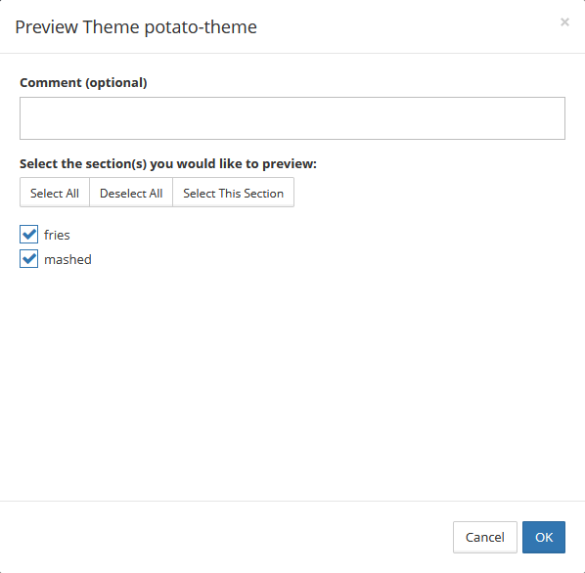Click the mashed label text
This screenshot has height=573, width=585.
(67, 259)
